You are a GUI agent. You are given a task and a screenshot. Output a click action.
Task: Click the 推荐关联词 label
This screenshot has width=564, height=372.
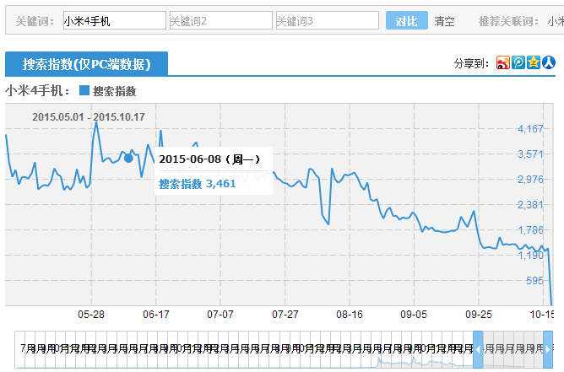click(509, 21)
